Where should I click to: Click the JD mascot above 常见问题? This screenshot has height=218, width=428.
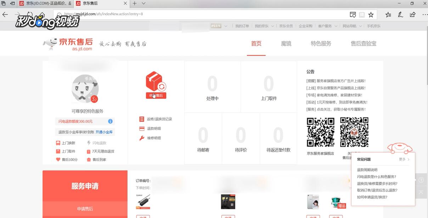[x=400, y=148]
